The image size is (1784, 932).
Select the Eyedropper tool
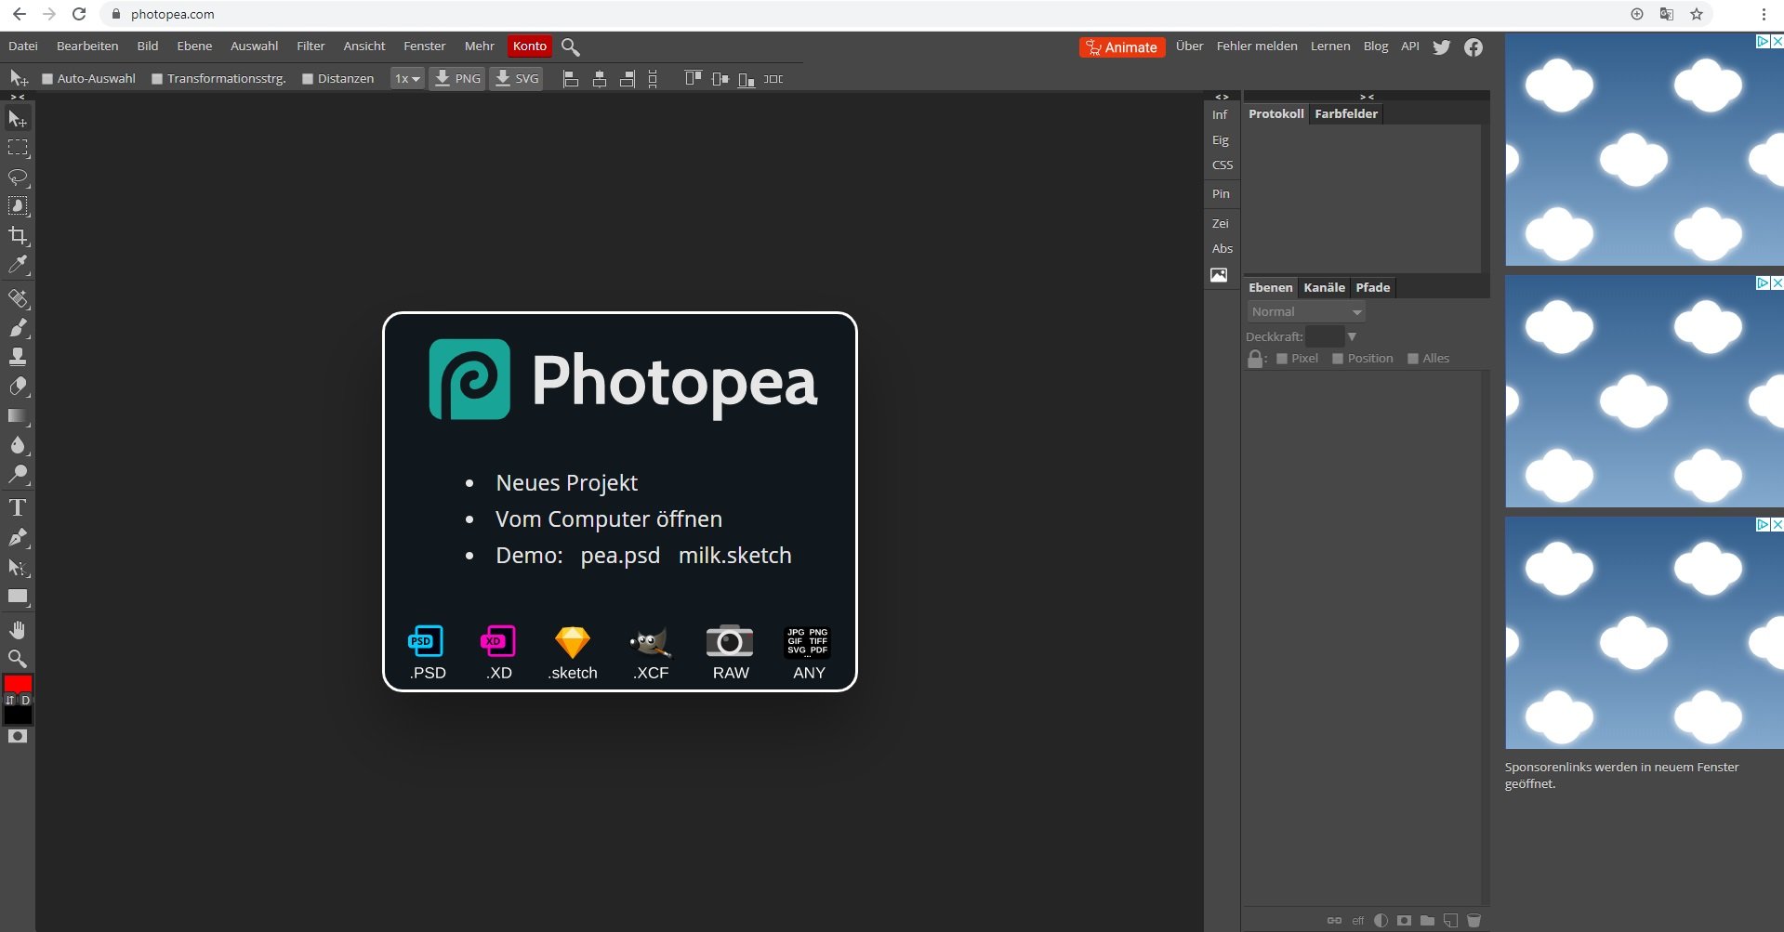18,266
